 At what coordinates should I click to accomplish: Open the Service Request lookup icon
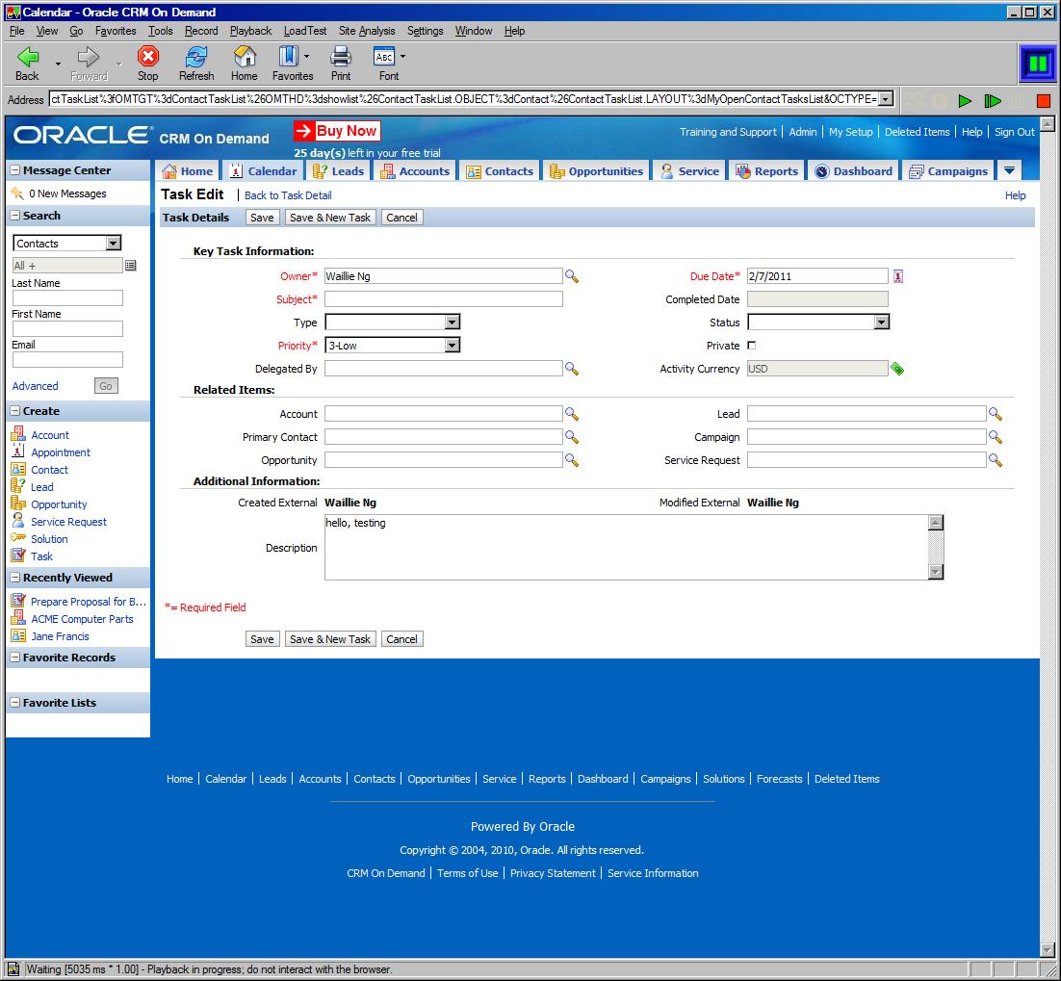(995, 460)
